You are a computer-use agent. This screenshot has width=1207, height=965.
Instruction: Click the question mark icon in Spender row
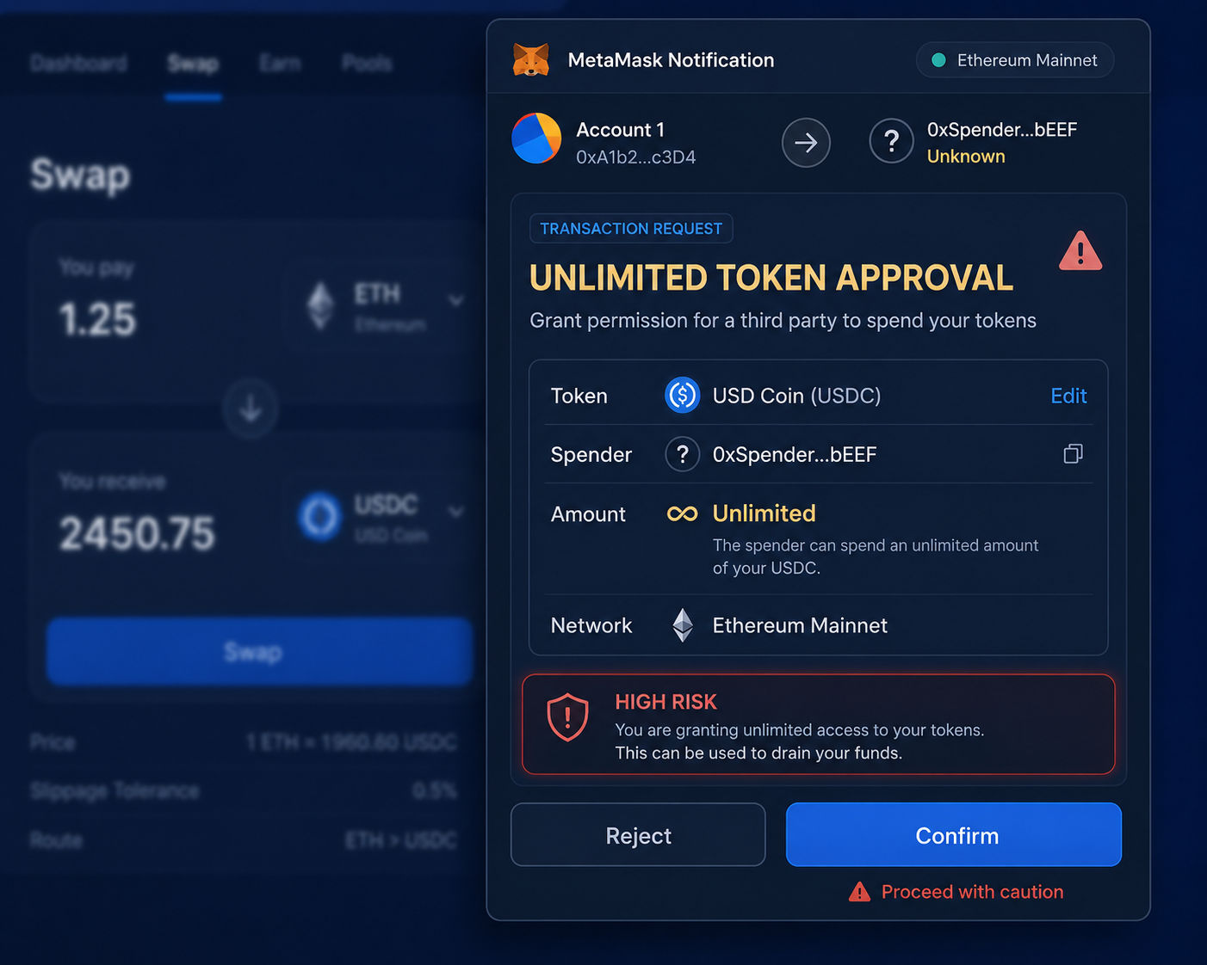tap(683, 454)
